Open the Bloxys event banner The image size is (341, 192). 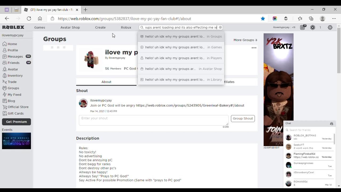tap(17, 141)
